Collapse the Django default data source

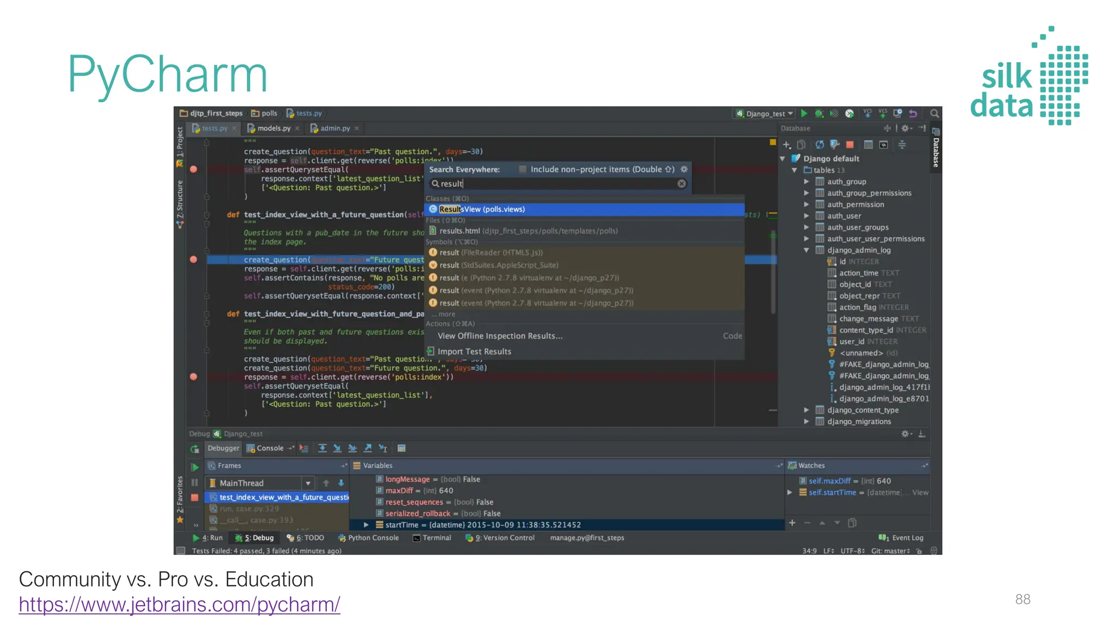pos(783,159)
